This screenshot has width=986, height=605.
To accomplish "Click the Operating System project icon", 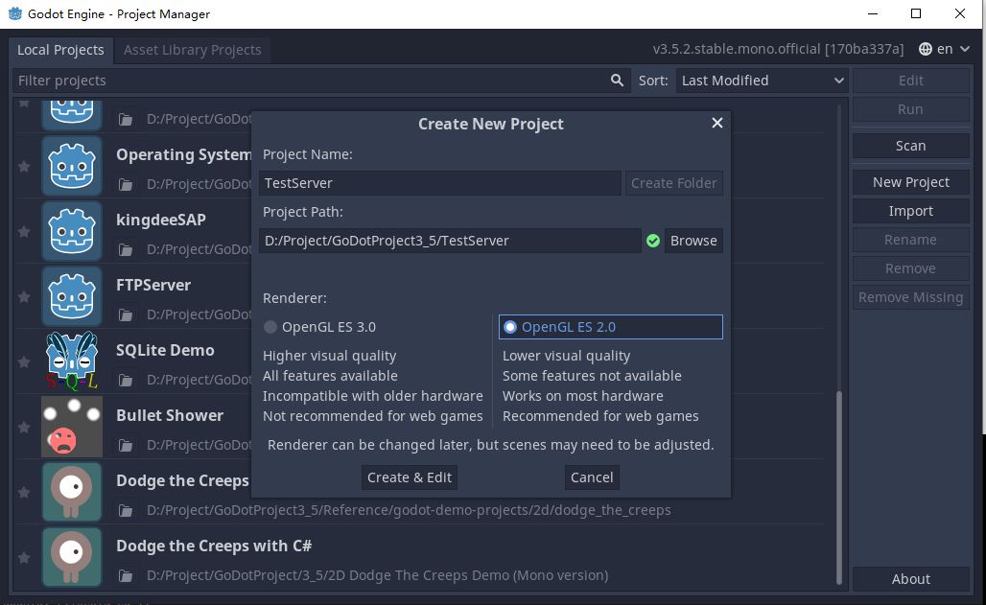I will [72, 166].
